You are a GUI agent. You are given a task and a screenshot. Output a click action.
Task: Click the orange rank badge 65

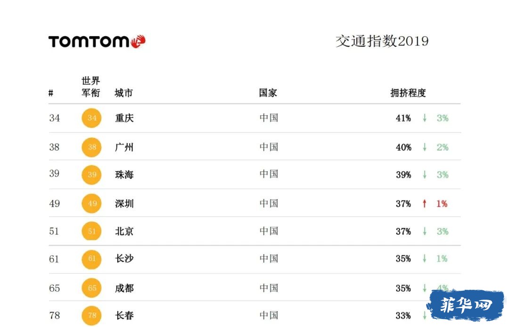point(91,288)
